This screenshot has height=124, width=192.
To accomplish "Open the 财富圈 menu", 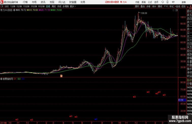I will click(x=73, y=2).
